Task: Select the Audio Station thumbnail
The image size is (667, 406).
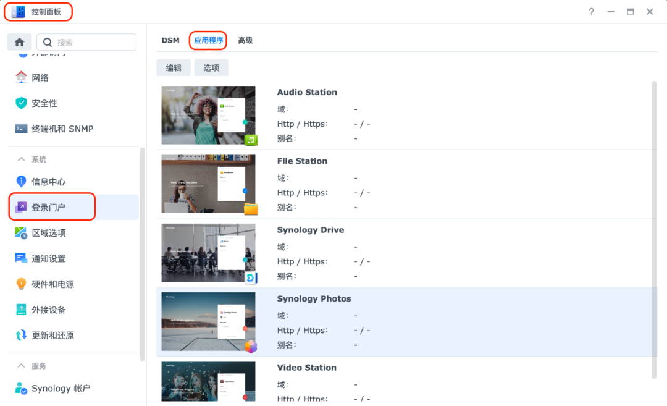Action: [208, 116]
